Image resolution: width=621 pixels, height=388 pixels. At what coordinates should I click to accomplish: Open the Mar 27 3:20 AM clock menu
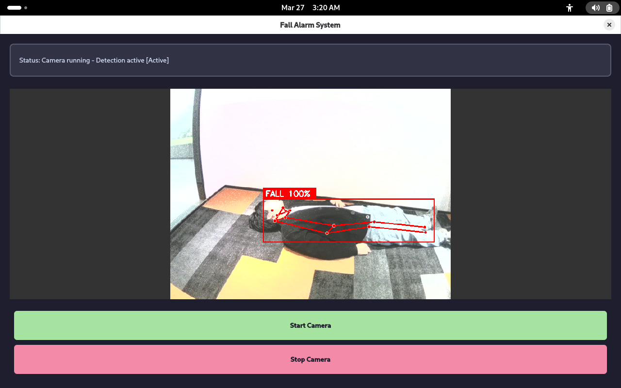310,8
